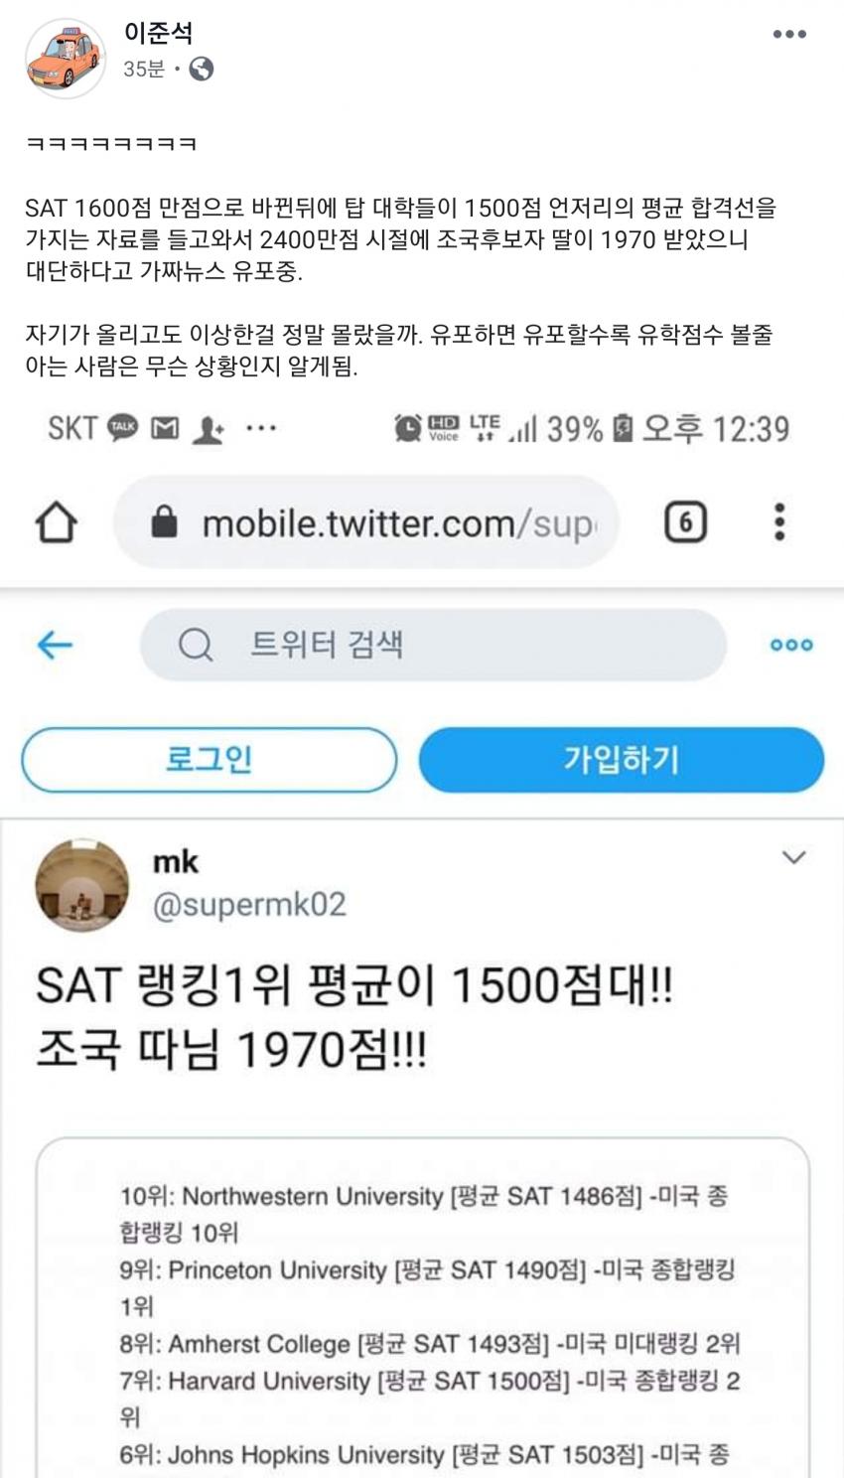Open the mk avatar photo
Screen dimensions: 844x1478
coord(82,884)
